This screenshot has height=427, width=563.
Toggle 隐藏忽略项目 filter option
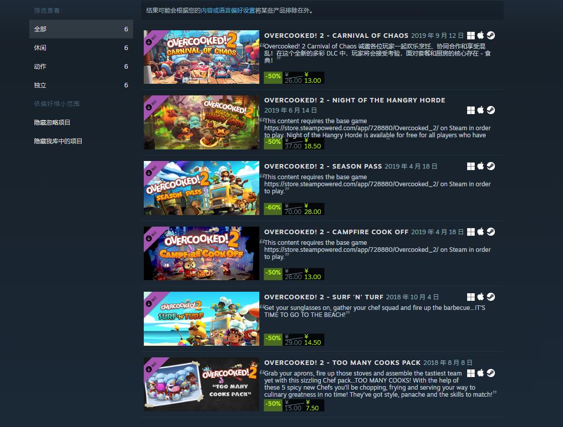pos(52,123)
